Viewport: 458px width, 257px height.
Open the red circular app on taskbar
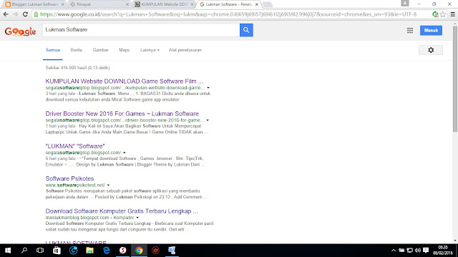pyautogui.click(x=155, y=251)
